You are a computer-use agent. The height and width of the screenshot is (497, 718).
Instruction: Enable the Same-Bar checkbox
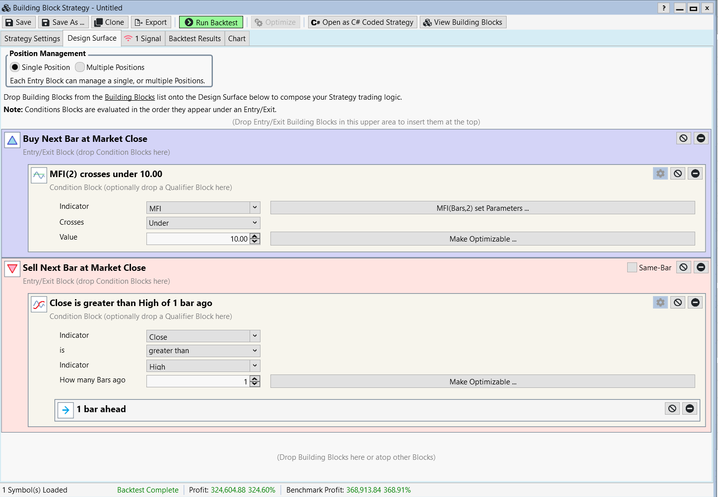click(632, 267)
